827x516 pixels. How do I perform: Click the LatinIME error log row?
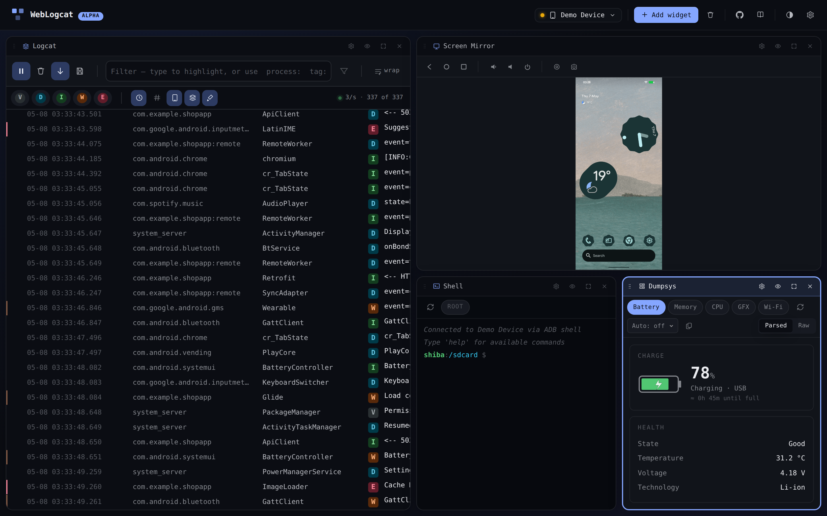pos(208,129)
